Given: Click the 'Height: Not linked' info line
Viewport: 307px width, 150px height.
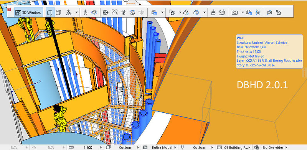Looking at the screenshot, I should pyautogui.click(x=251, y=56).
